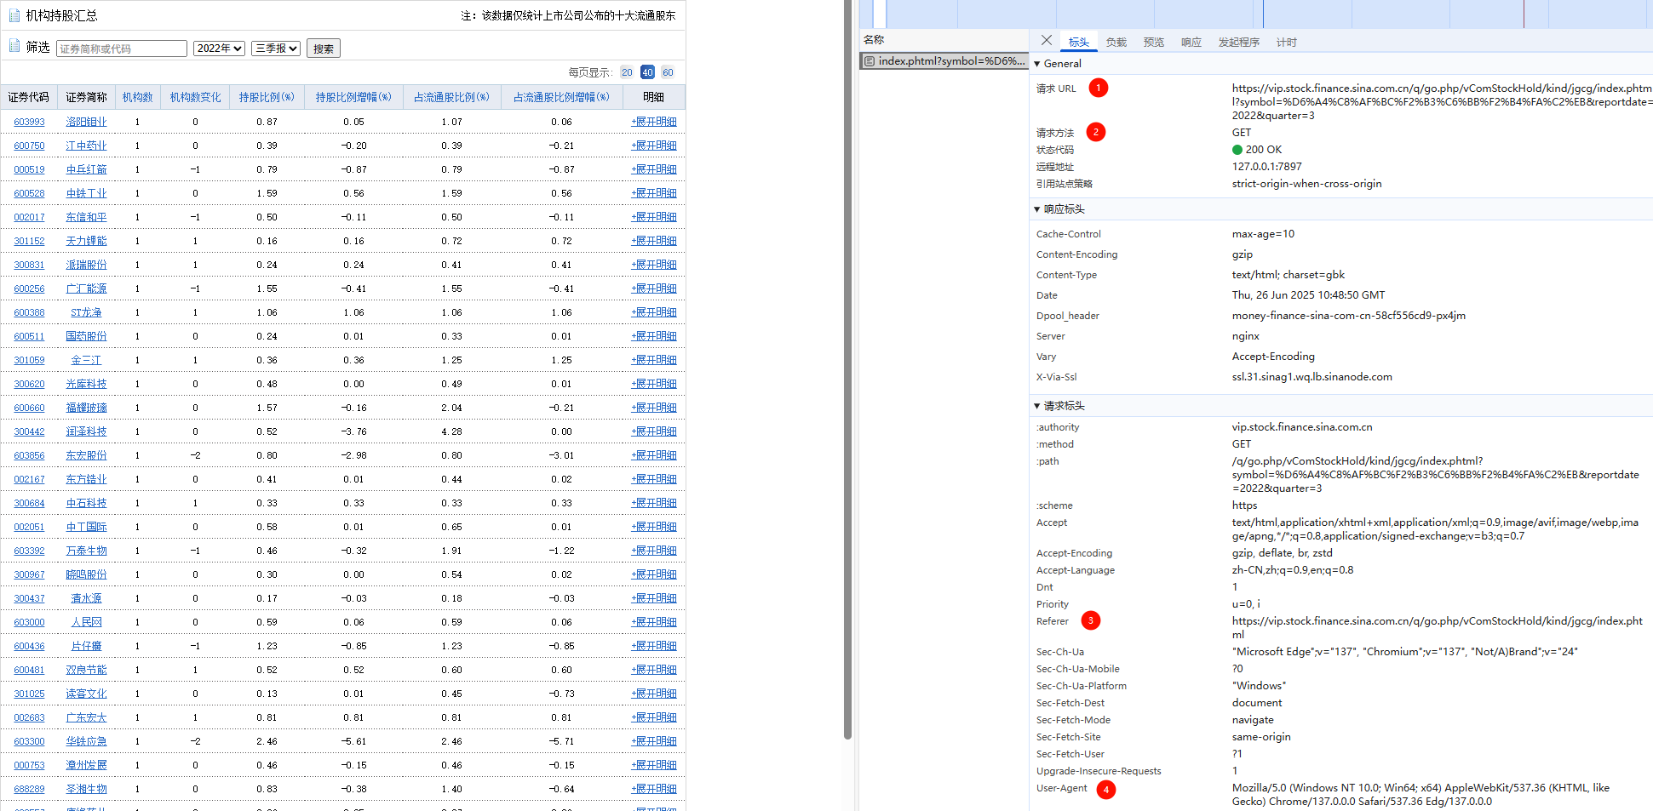The width and height of the screenshot is (1653, 811).
Task: Collapse the 请求标头 section
Action: tap(1037, 406)
